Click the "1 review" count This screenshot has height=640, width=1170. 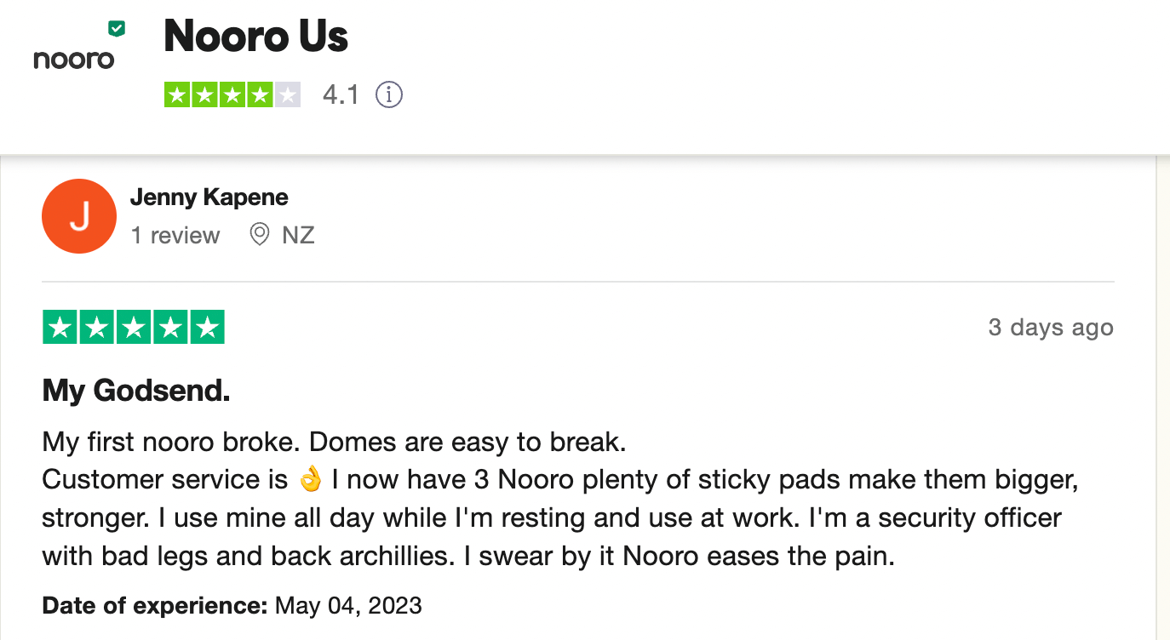point(175,235)
